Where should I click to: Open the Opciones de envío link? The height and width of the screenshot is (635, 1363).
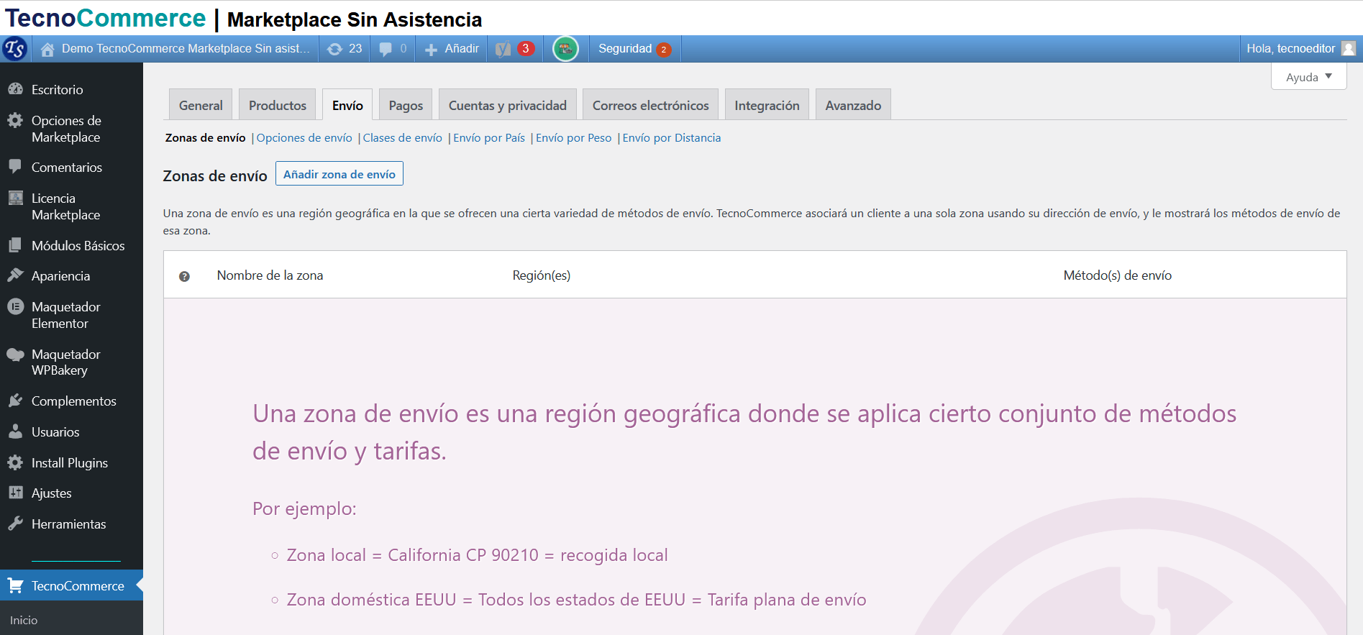[x=304, y=138]
